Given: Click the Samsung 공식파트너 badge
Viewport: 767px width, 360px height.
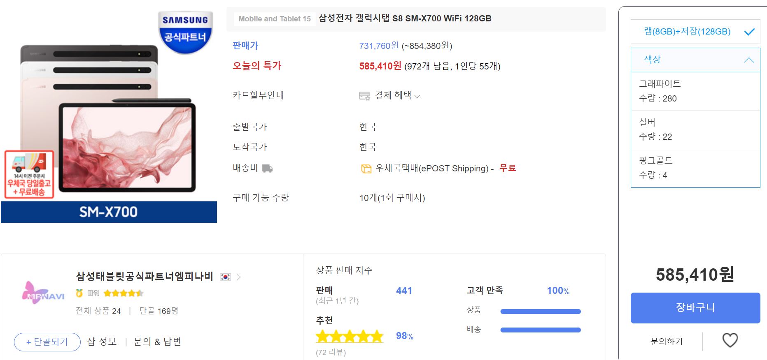Looking at the screenshot, I should click(x=185, y=32).
